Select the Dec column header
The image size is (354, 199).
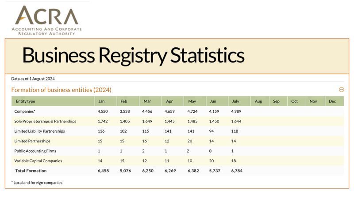tap(332, 101)
